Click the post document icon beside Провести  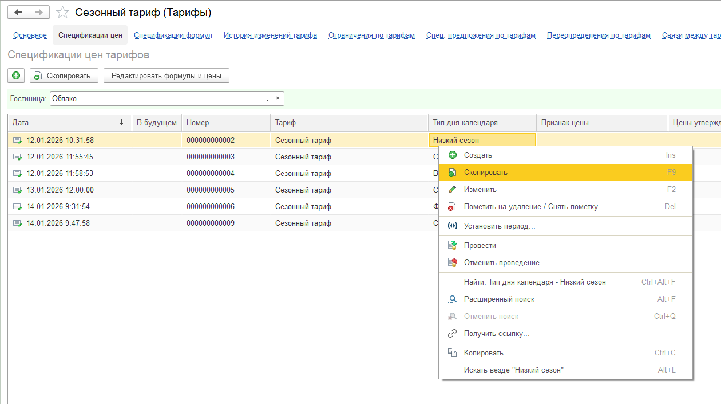click(x=453, y=245)
